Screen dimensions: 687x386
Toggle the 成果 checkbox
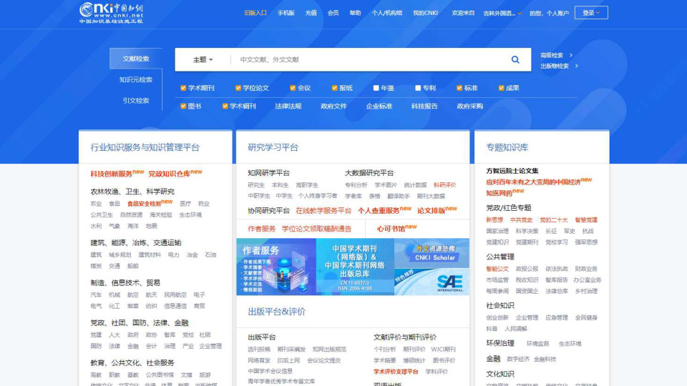point(501,88)
